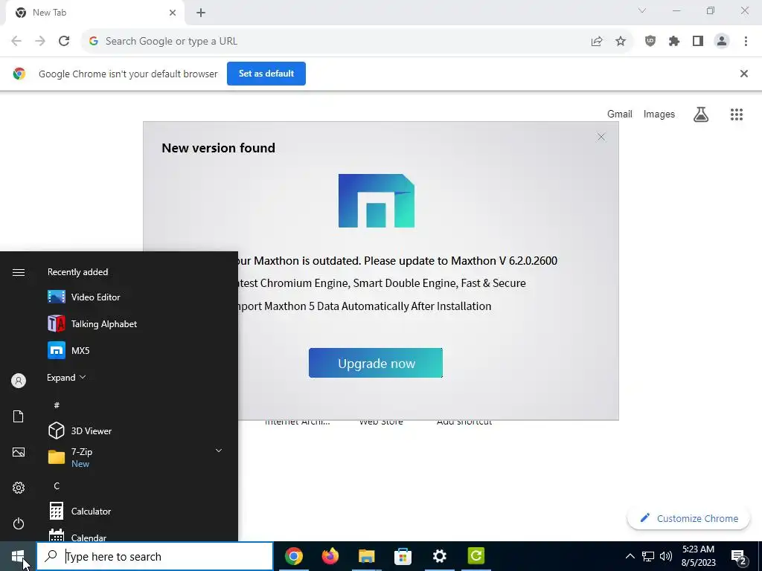The width and height of the screenshot is (762, 571).
Task: Open the notification center icon
Action: (739, 557)
